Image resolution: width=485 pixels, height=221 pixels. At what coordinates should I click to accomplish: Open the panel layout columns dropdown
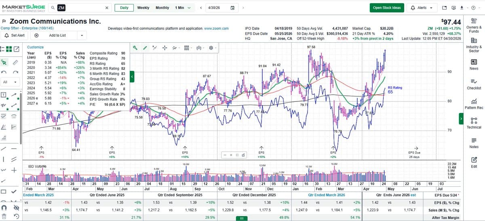(x=188, y=48)
